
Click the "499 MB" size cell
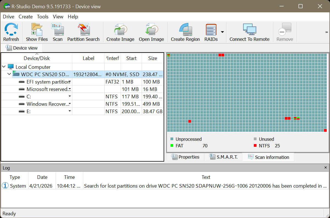[x=153, y=104]
